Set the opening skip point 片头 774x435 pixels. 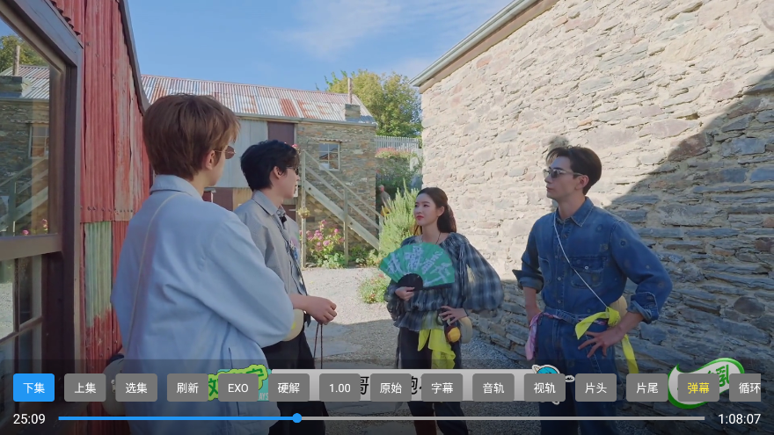tap(595, 388)
